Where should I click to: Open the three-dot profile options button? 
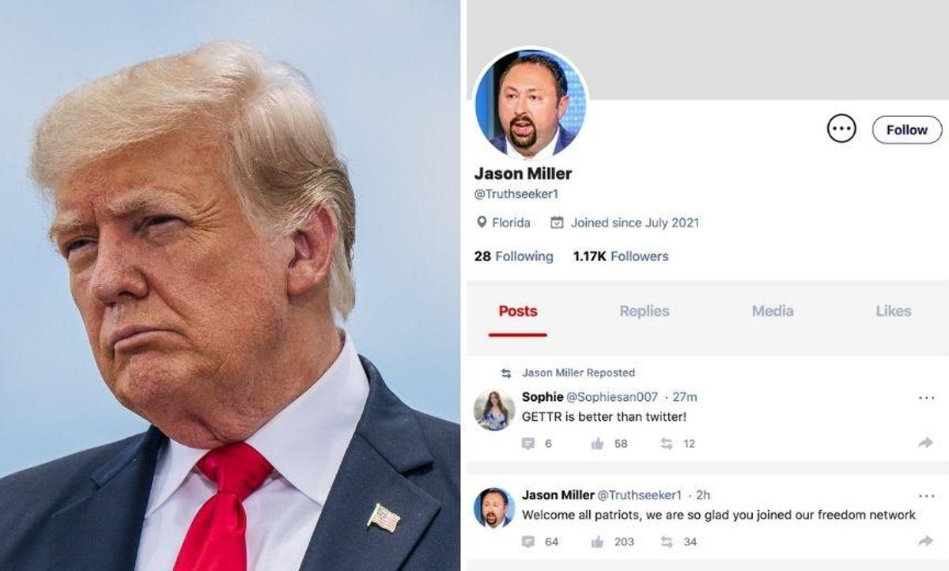841,129
